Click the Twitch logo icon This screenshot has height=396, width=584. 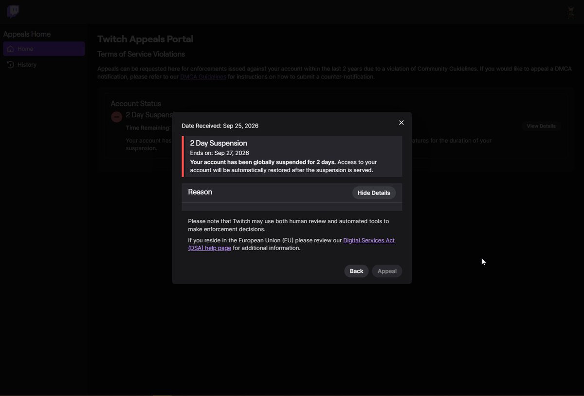[x=13, y=12]
